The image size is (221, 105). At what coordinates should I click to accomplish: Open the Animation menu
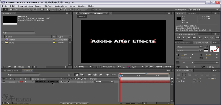(x=61, y=6)
